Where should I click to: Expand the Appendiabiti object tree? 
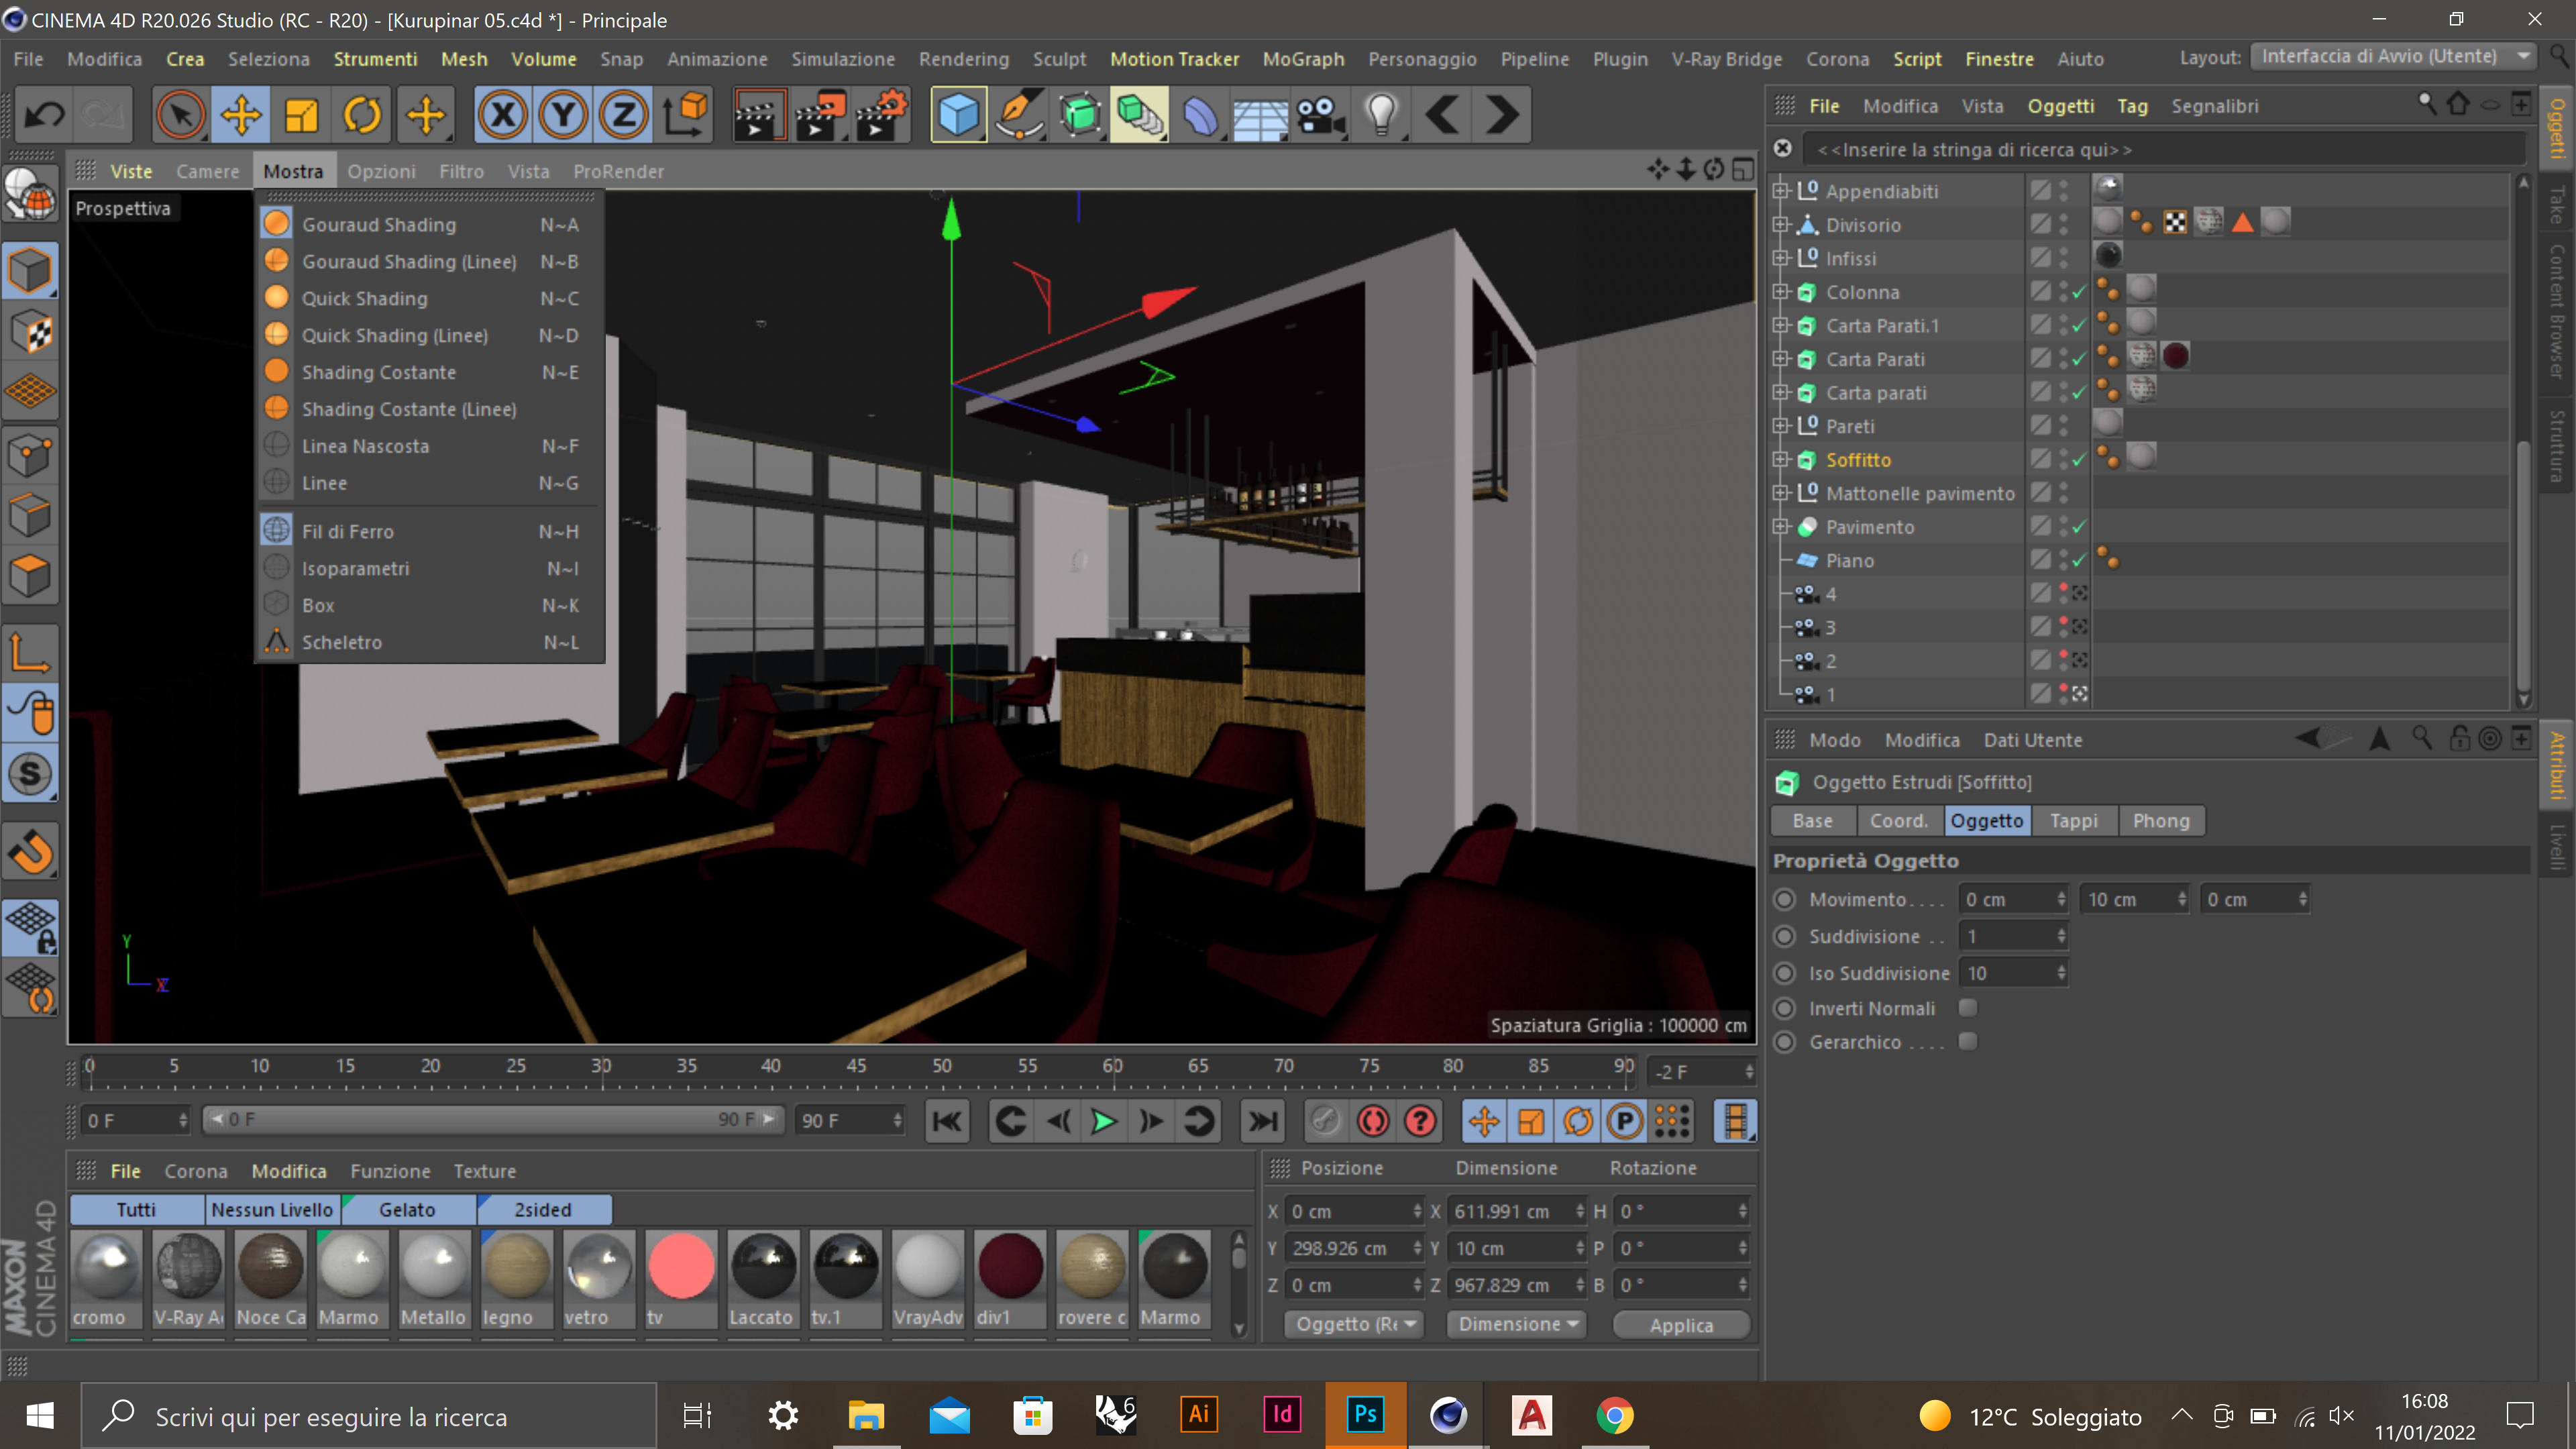tap(1780, 191)
